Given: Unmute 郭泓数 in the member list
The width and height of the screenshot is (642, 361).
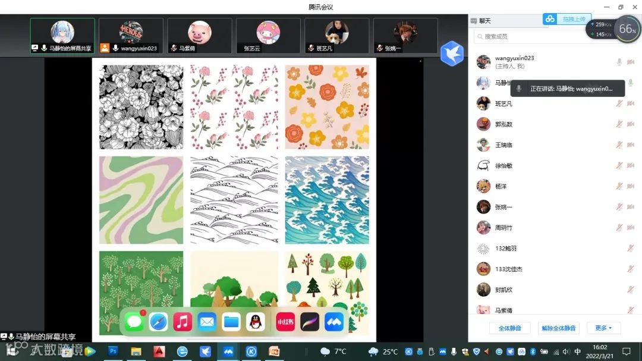Looking at the screenshot, I should pos(619,124).
